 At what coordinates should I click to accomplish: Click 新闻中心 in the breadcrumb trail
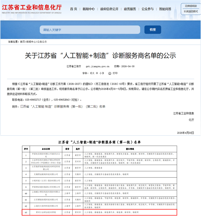click(31, 42)
